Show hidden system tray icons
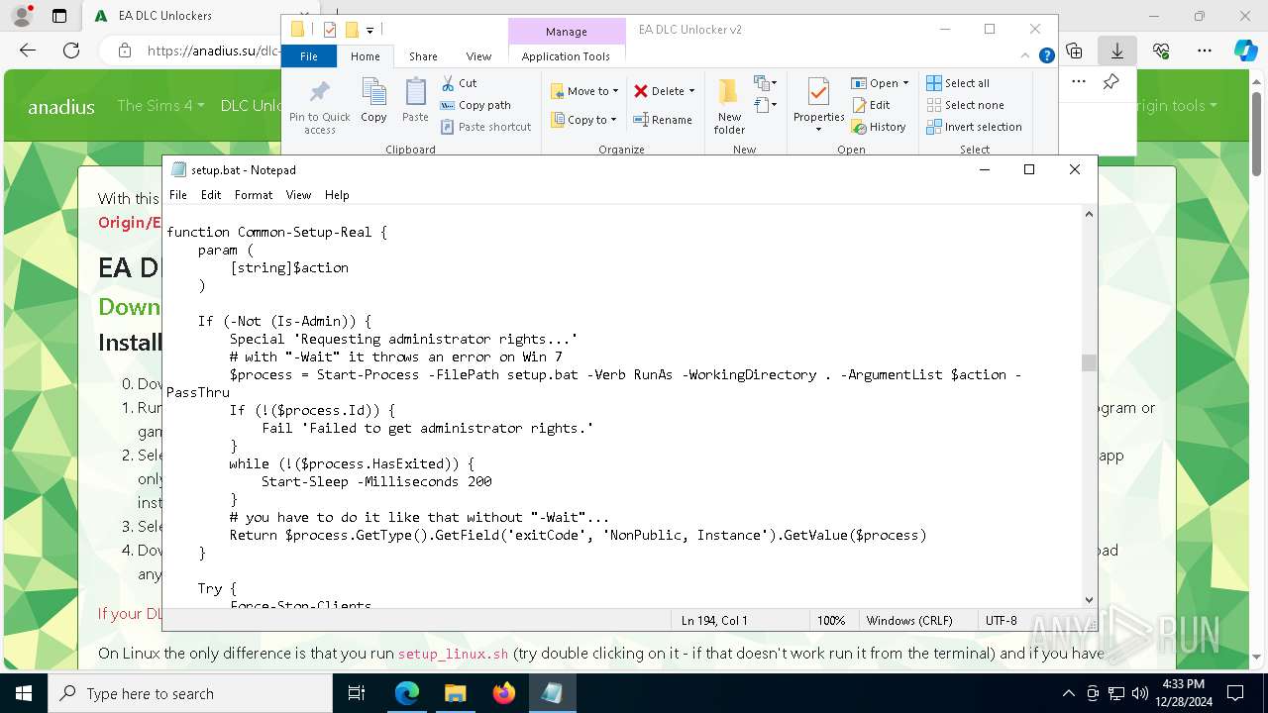The image size is (1268, 713). tap(1068, 693)
